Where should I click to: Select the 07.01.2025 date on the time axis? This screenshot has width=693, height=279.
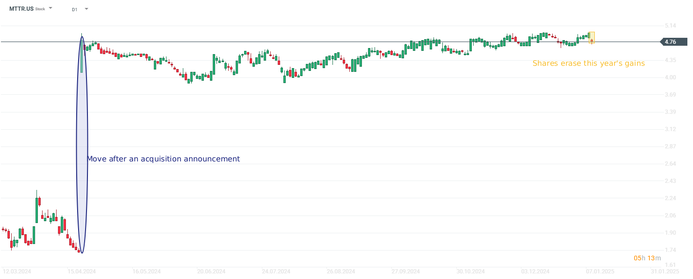pos(600,271)
